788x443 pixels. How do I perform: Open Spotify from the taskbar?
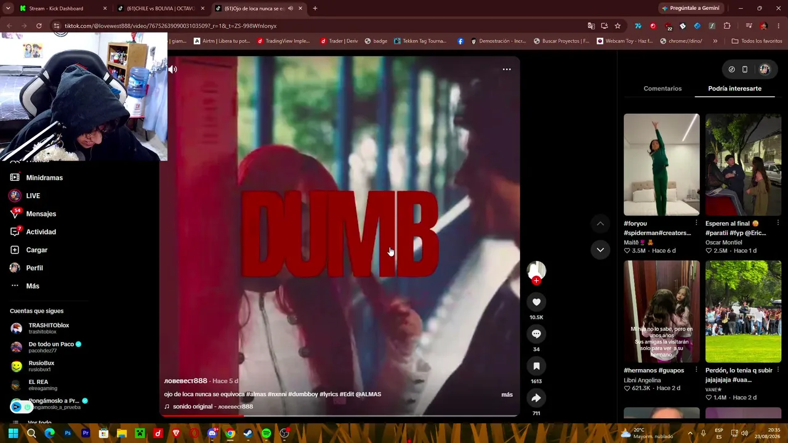266,433
